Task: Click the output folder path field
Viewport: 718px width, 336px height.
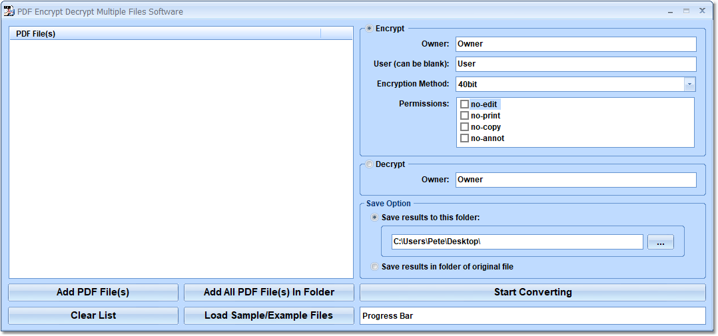Action: pos(517,242)
